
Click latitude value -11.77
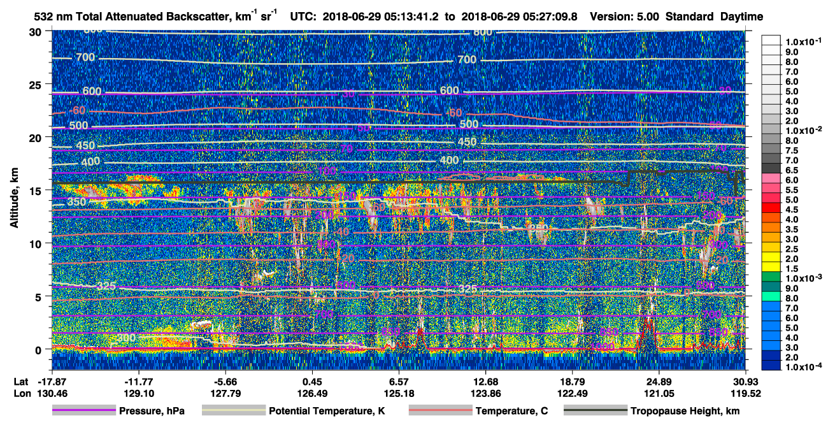pyautogui.click(x=138, y=382)
